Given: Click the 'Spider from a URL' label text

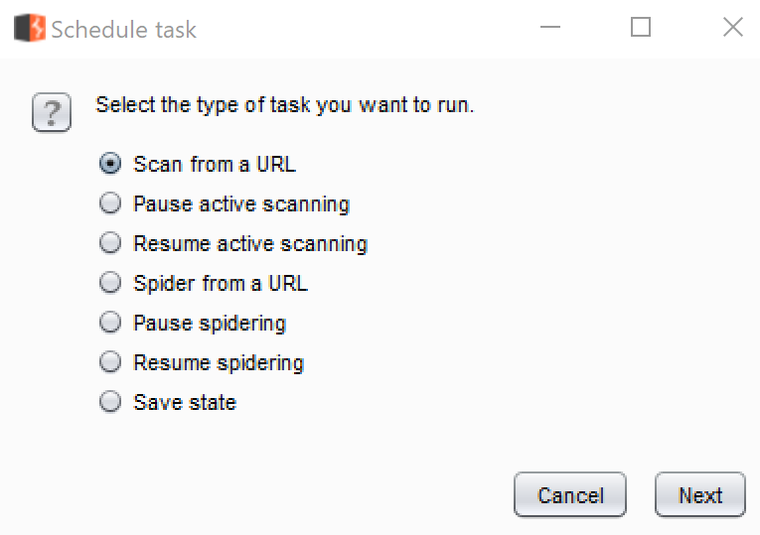Looking at the screenshot, I should [221, 283].
